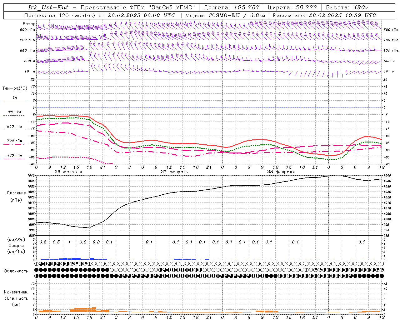400x320 pixels.
Task: Click the Td 2м dew point legend entry
Action: point(14,112)
